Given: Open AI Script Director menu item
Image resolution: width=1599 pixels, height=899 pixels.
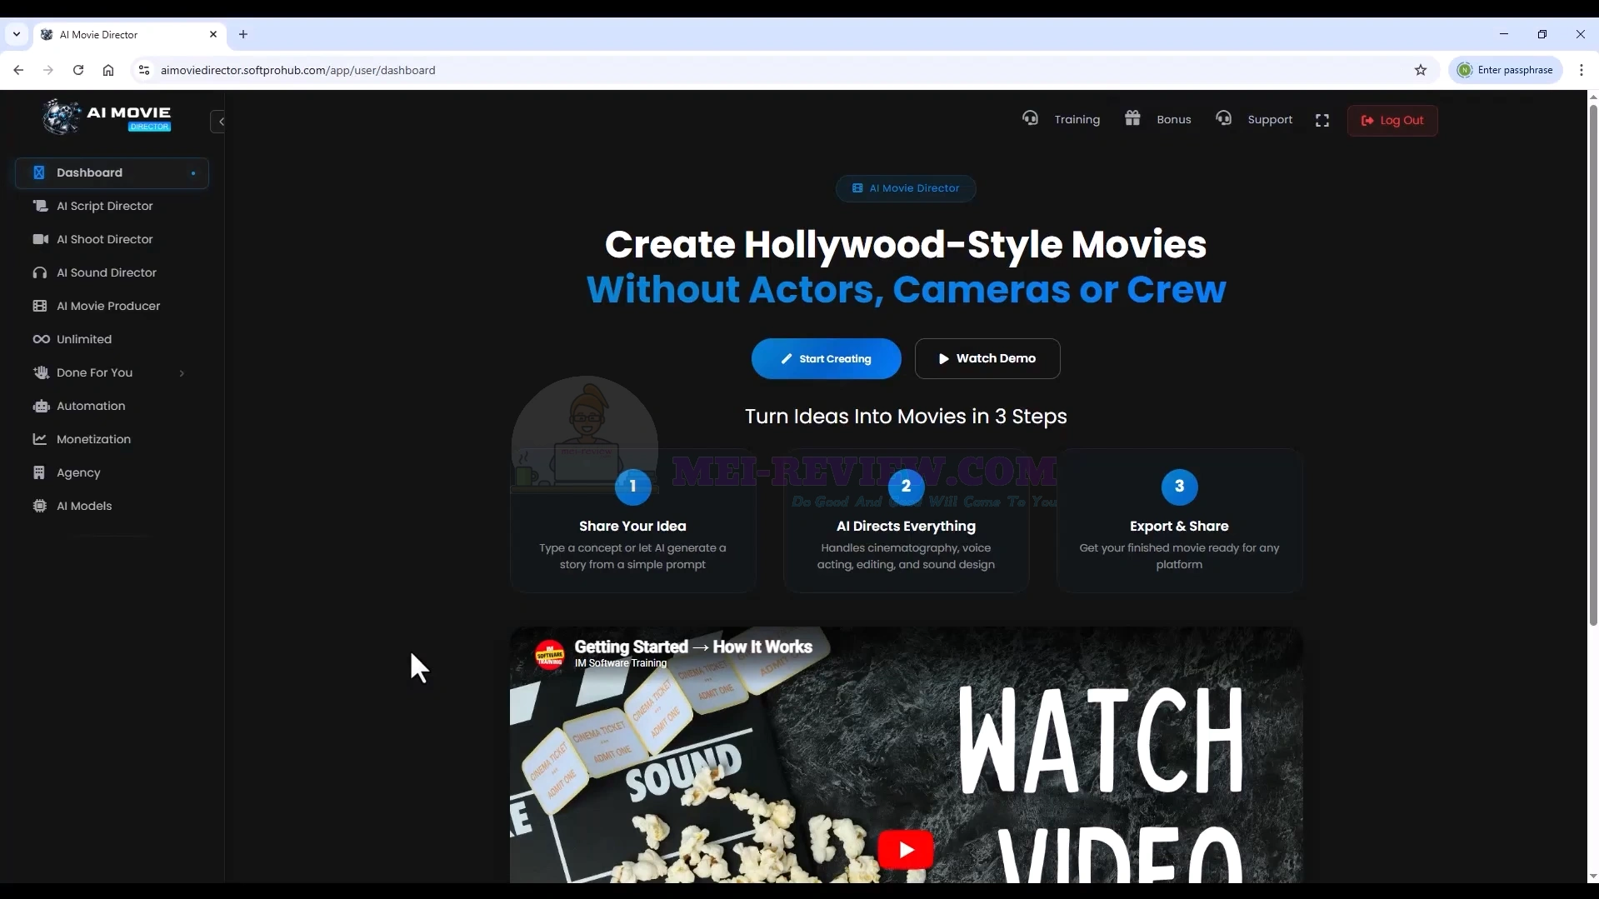Looking at the screenshot, I should pyautogui.click(x=112, y=206).
